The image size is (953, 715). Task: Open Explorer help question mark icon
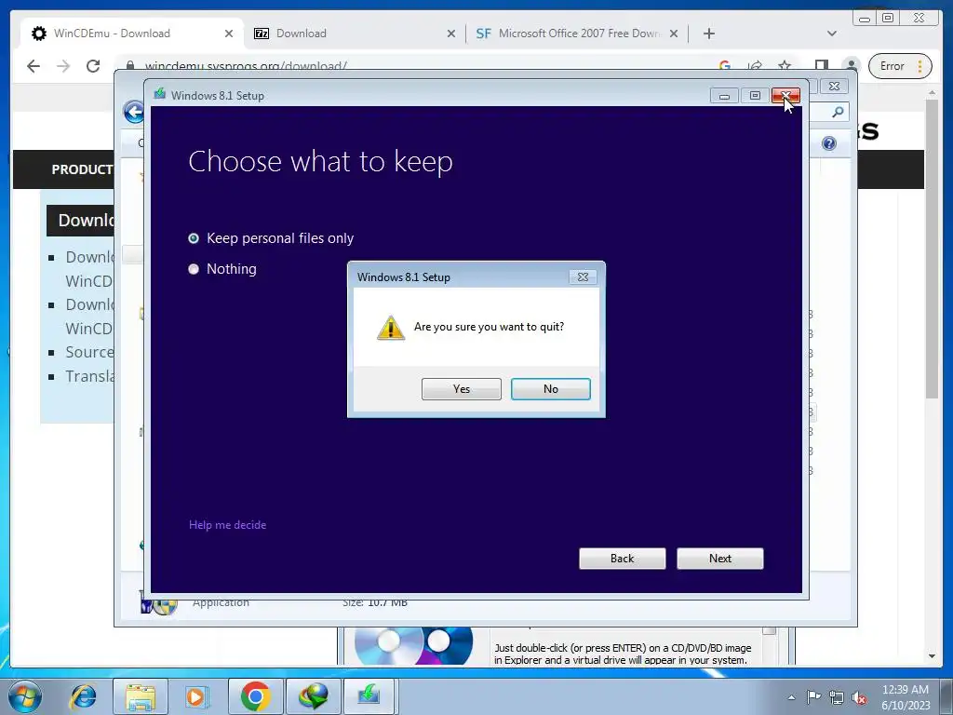click(x=829, y=143)
